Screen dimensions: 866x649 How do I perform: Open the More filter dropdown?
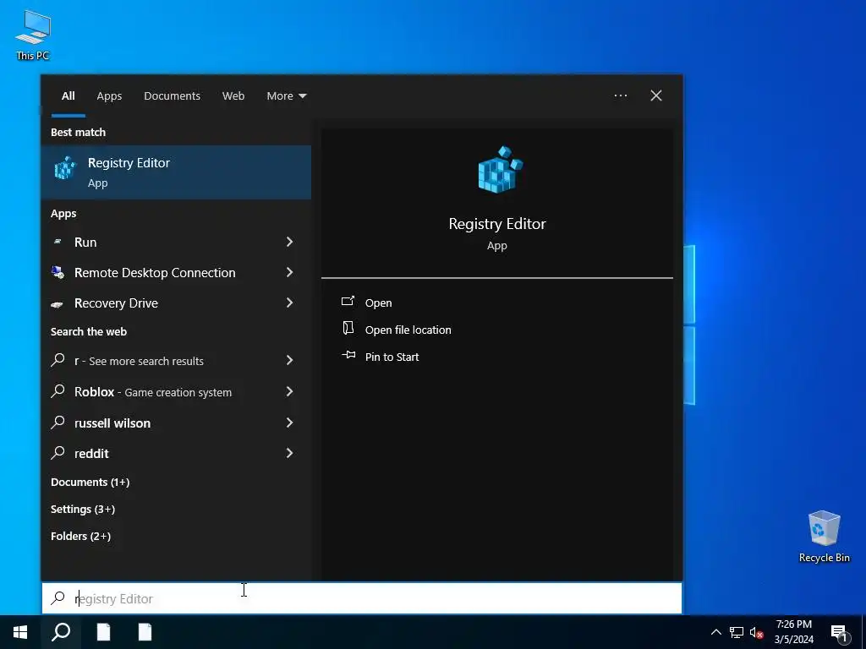point(286,96)
